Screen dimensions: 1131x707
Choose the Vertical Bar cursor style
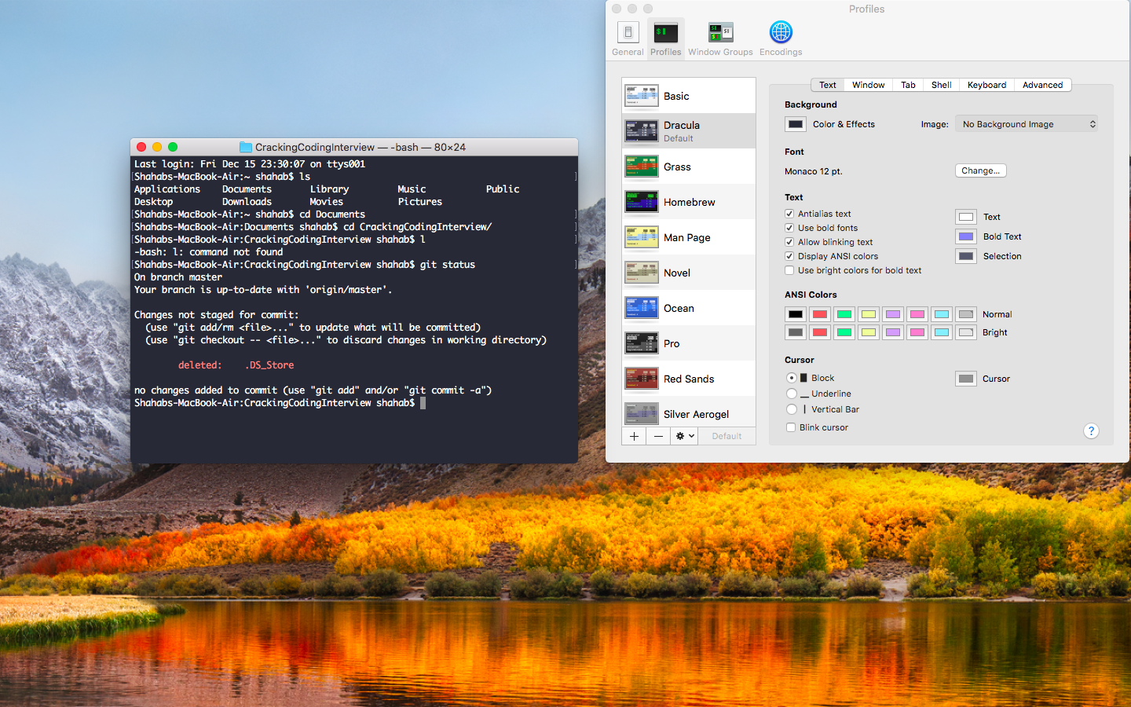point(792,409)
